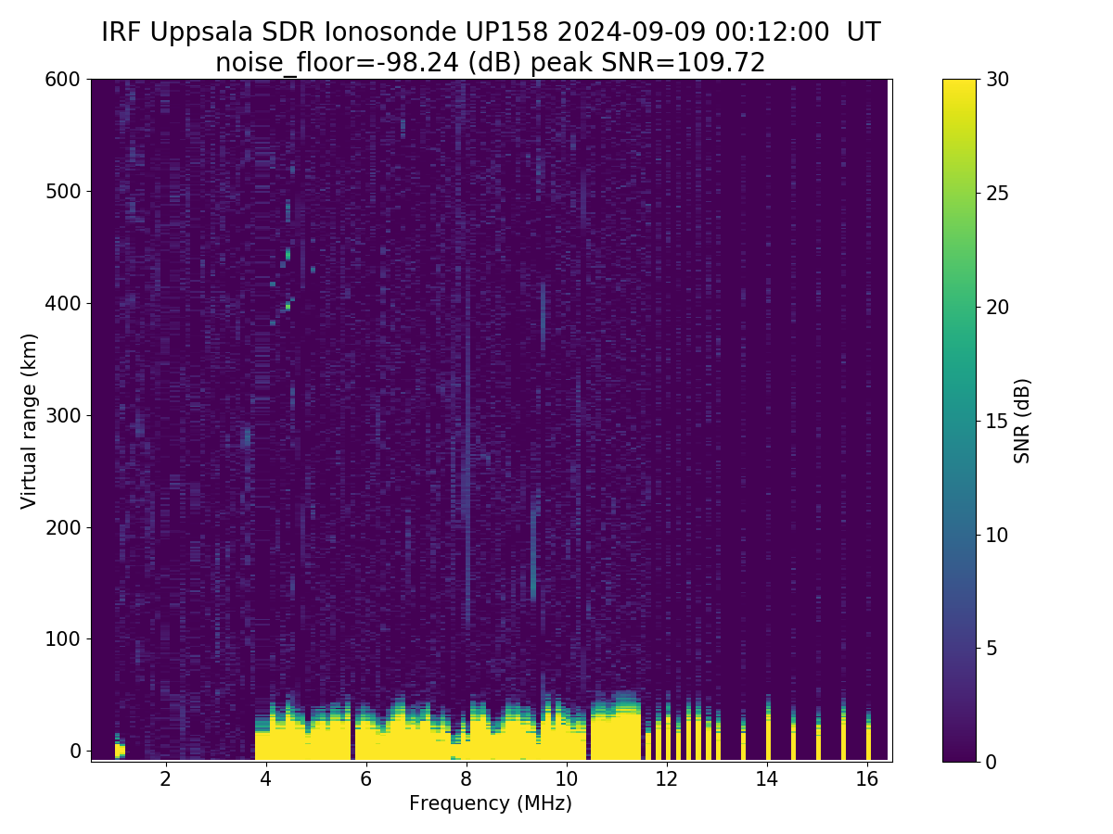
Task: Click the plot title mentioning IRF Uppsala
Action: [491, 32]
